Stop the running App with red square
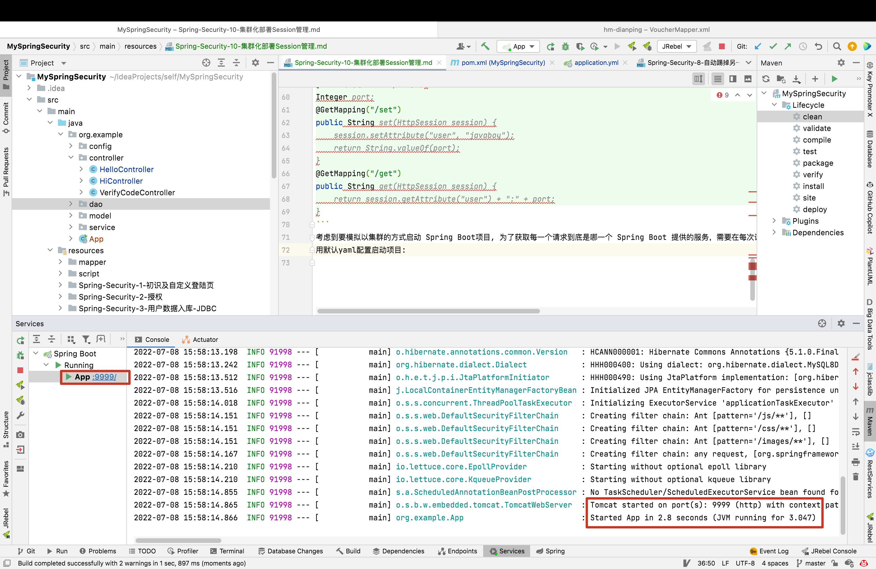 coord(722,46)
